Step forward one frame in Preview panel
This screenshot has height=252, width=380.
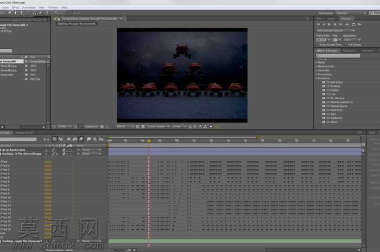(335, 24)
